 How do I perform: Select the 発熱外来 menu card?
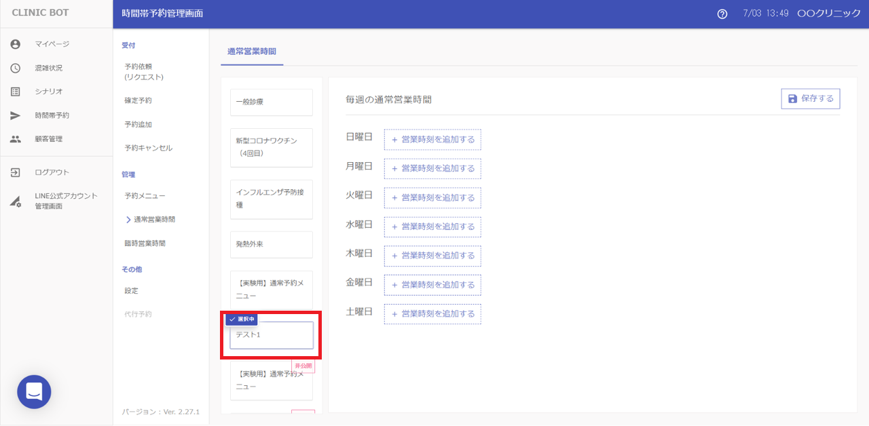pyautogui.click(x=271, y=244)
